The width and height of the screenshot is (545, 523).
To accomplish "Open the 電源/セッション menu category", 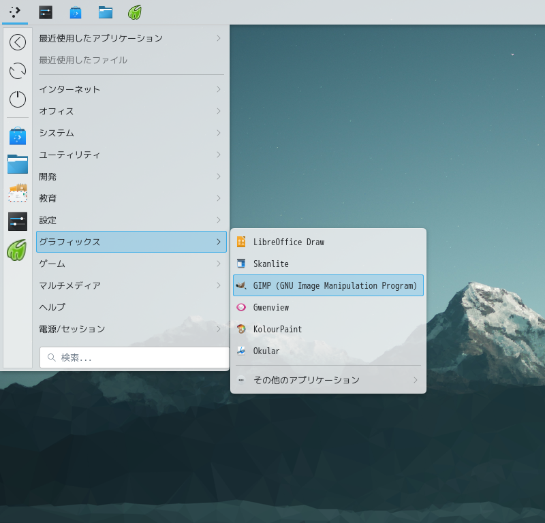I will point(131,329).
